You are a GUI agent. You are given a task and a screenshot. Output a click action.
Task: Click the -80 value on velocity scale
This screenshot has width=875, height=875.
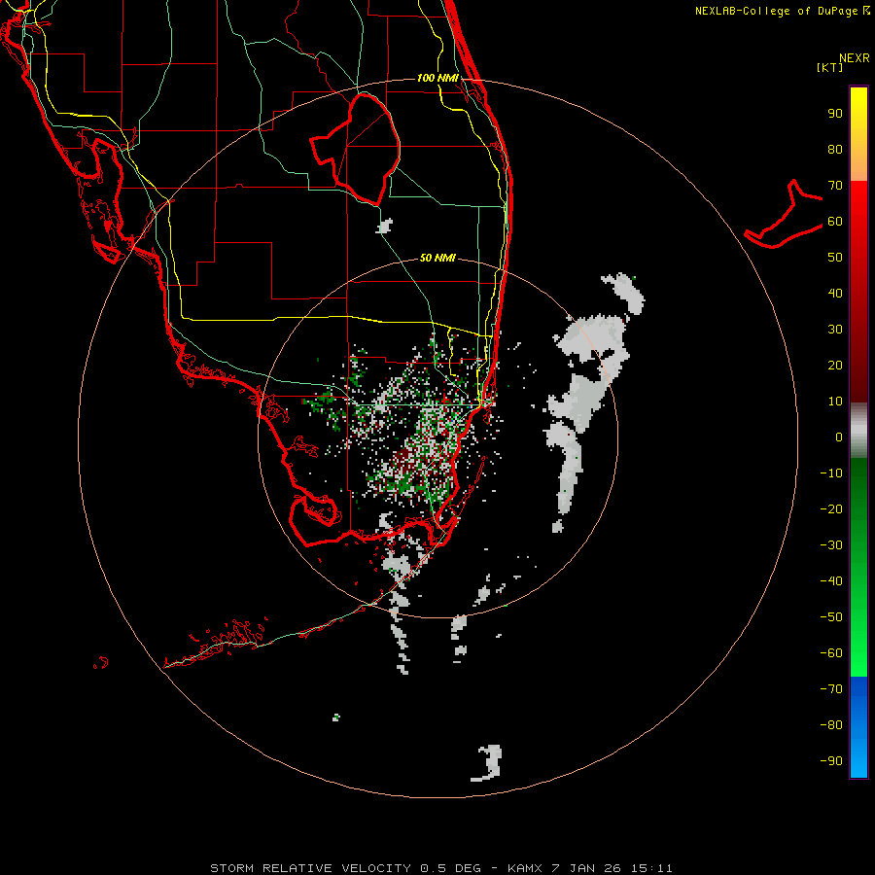(831, 725)
